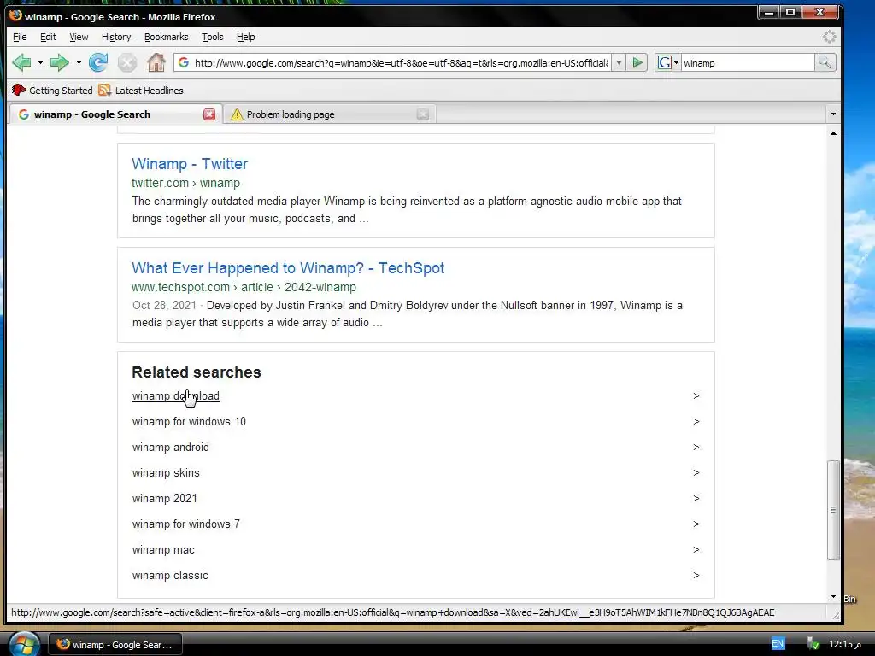Image resolution: width=875 pixels, height=656 pixels.
Task: Open the Latest Headlines feed bookmark
Action: tap(141, 91)
